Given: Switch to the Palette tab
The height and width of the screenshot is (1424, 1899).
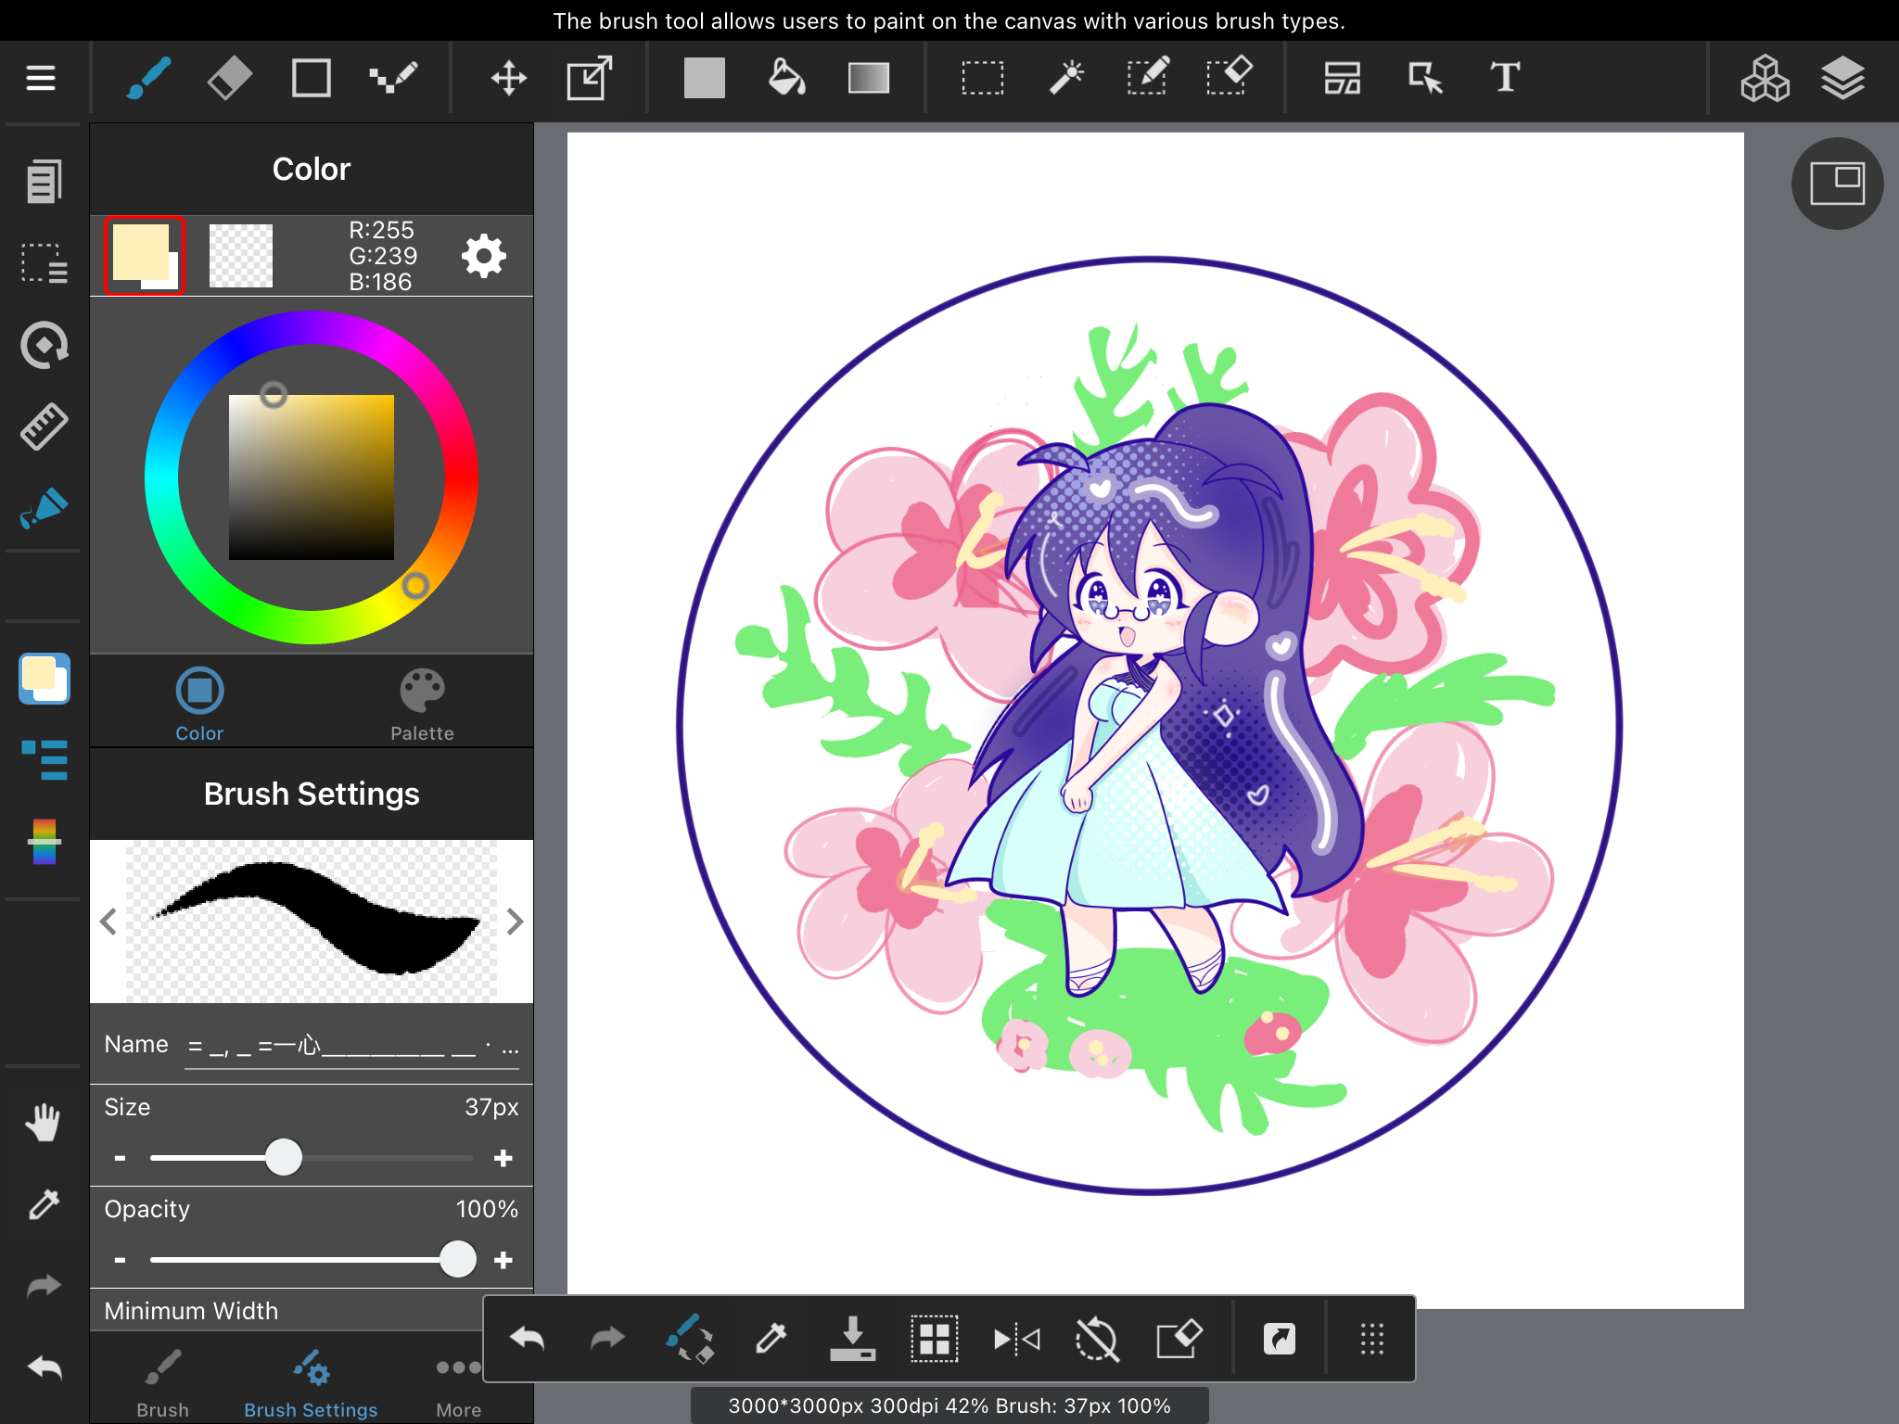Looking at the screenshot, I should [x=422, y=705].
